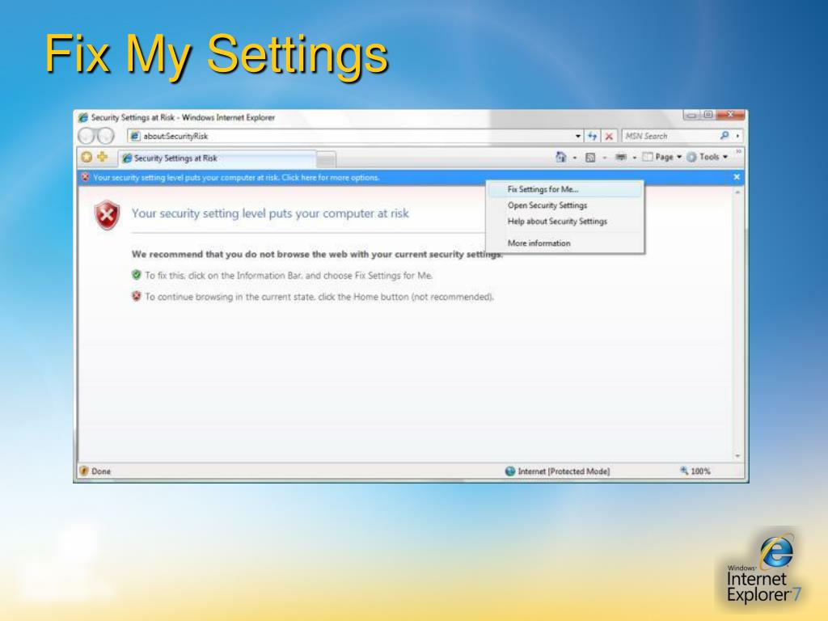The width and height of the screenshot is (828, 621).
Task: Open Favorites Center star icon
Action: pyautogui.click(x=87, y=157)
